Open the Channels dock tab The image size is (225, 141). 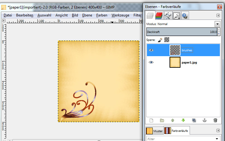[x=159, y=16]
